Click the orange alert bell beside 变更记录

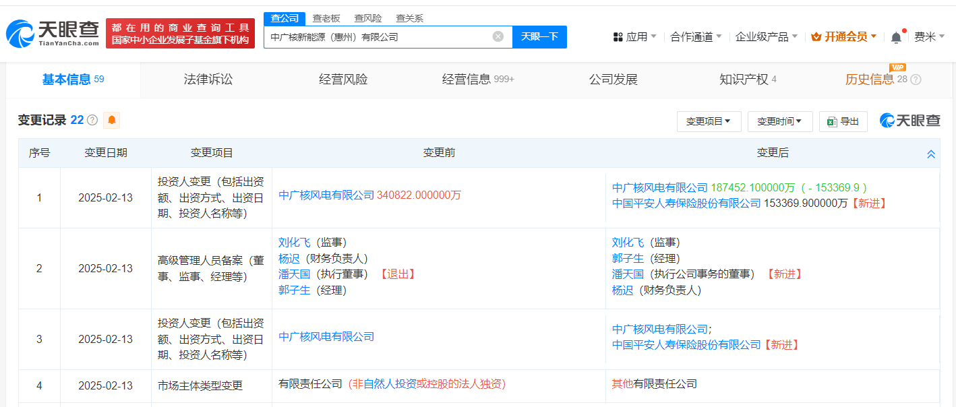pyautogui.click(x=112, y=120)
